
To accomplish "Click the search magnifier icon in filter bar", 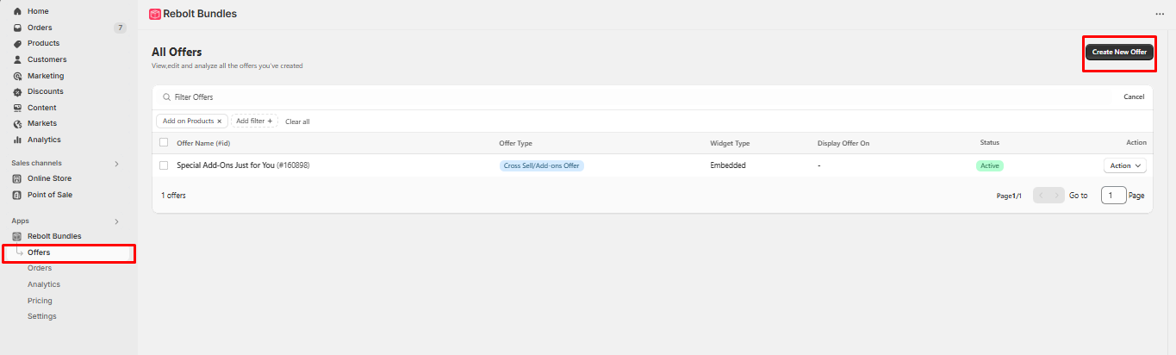I will (x=167, y=97).
